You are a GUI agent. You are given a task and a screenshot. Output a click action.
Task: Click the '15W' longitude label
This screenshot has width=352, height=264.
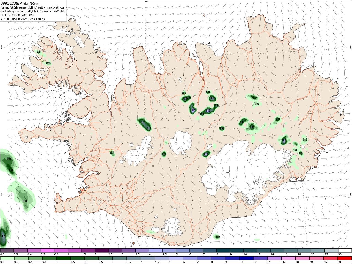291,1
